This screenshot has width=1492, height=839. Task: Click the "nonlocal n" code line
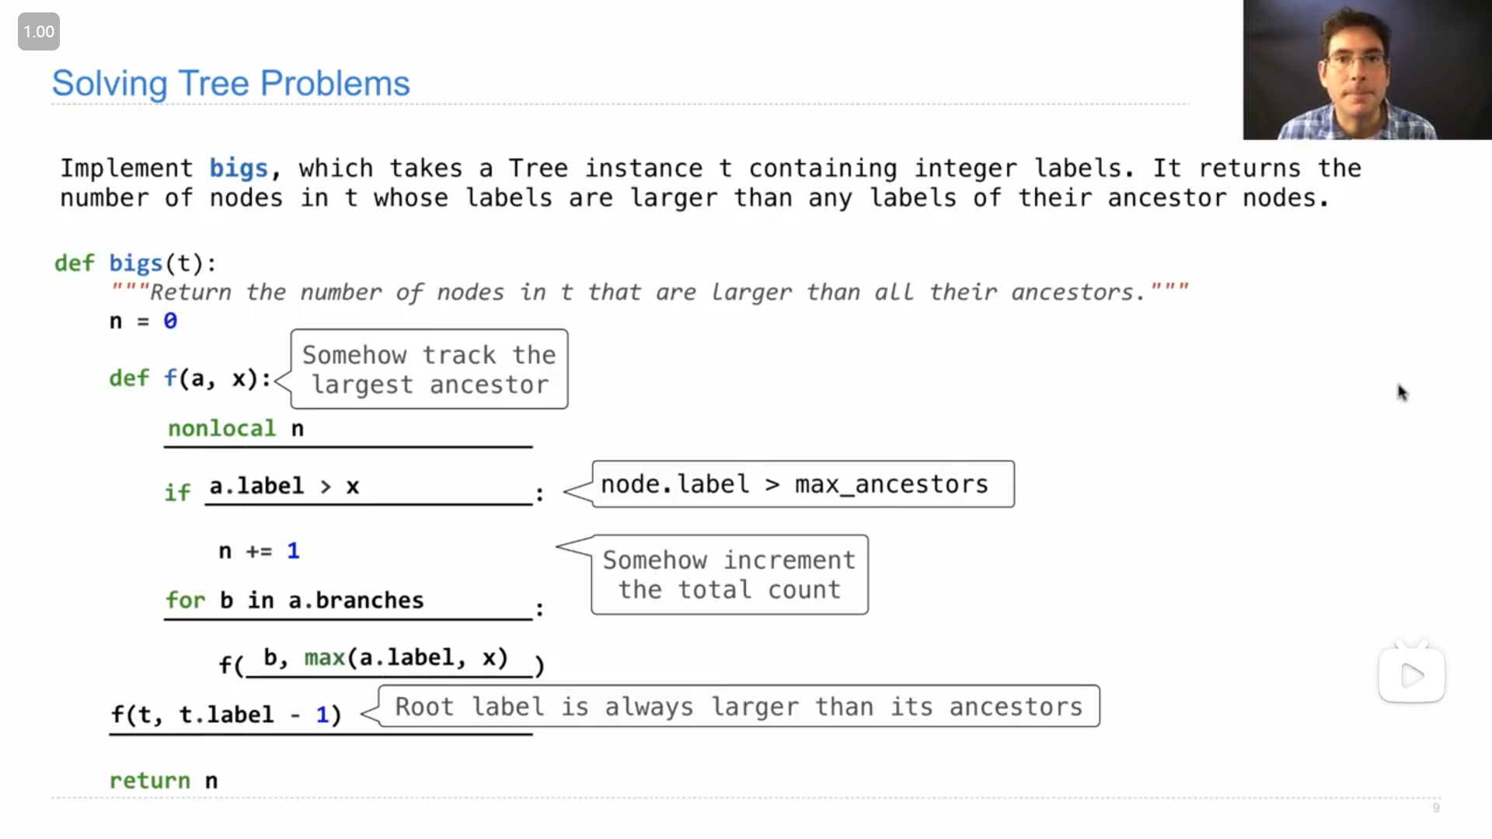[x=236, y=429]
